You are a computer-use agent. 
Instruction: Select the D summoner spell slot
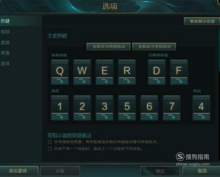tap(157, 69)
